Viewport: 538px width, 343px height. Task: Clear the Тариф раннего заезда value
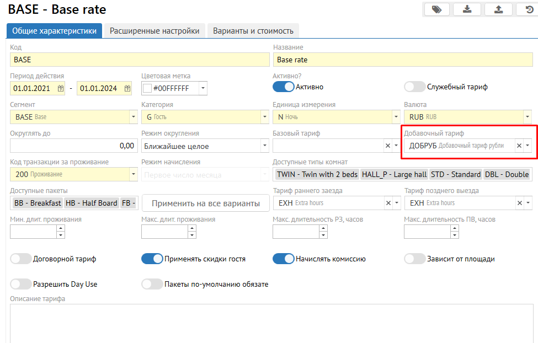coord(388,203)
